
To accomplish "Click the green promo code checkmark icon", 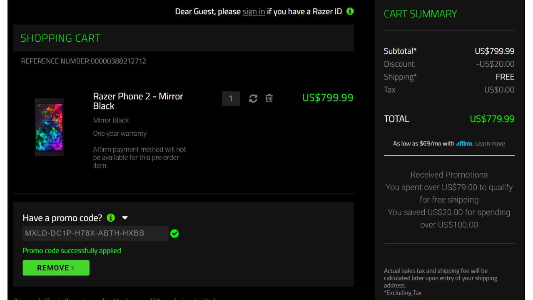I will tap(174, 234).
